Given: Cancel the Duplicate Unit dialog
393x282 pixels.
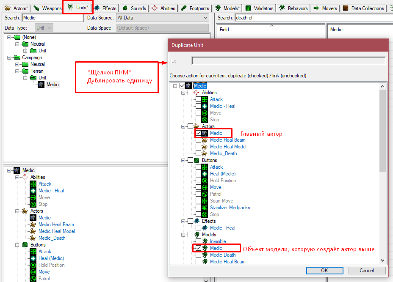Looking at the screenshot, I should (x=367, y=271).
